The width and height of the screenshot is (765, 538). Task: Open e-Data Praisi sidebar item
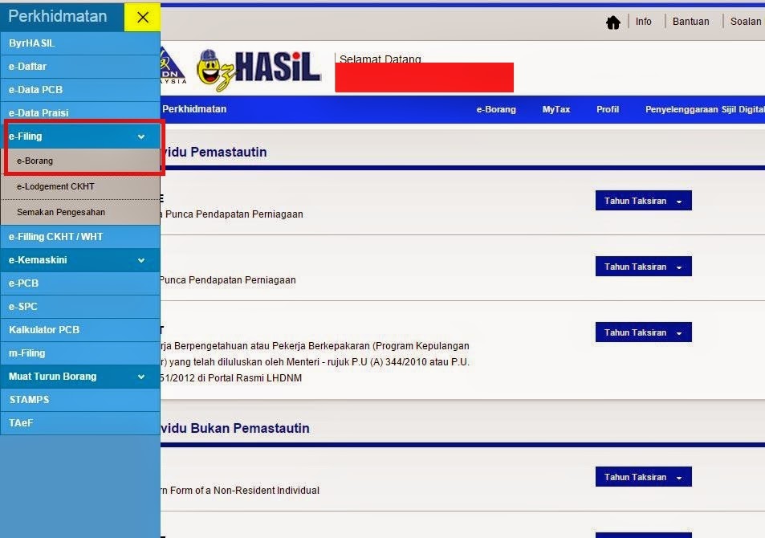coord(80,112)
